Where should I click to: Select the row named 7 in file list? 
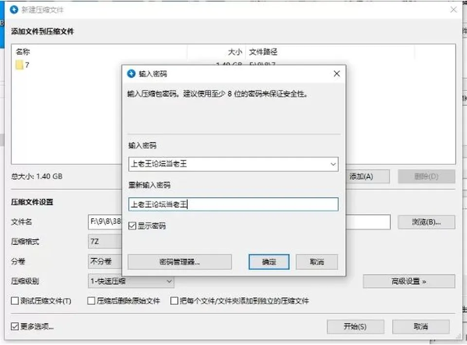point(67,65)
